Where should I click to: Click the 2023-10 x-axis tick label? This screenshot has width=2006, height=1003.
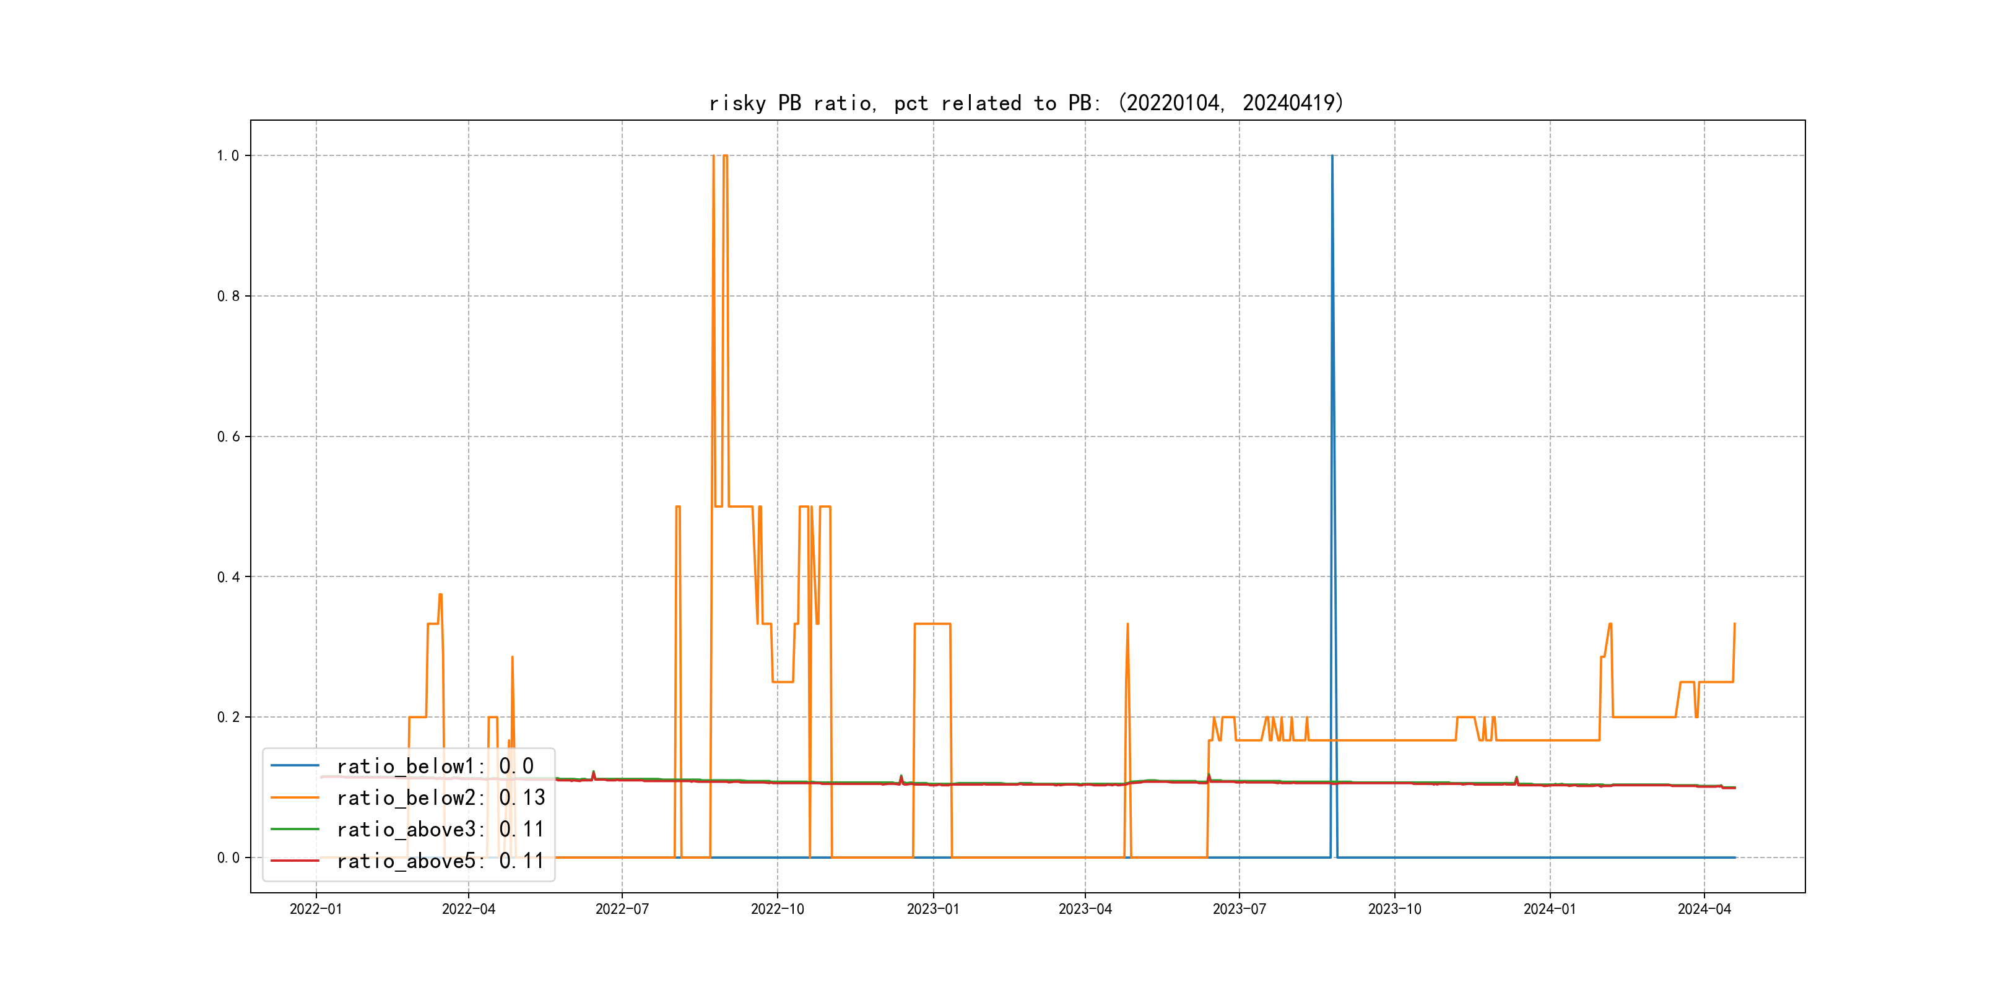click(x=1394, y=909)
